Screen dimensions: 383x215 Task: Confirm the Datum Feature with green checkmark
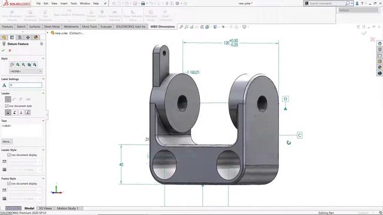coord(3,50)
